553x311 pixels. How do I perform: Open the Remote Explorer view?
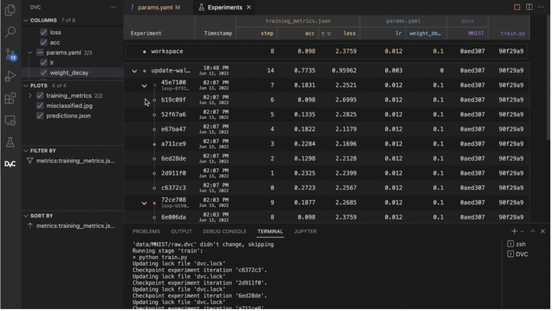[10, 121]
